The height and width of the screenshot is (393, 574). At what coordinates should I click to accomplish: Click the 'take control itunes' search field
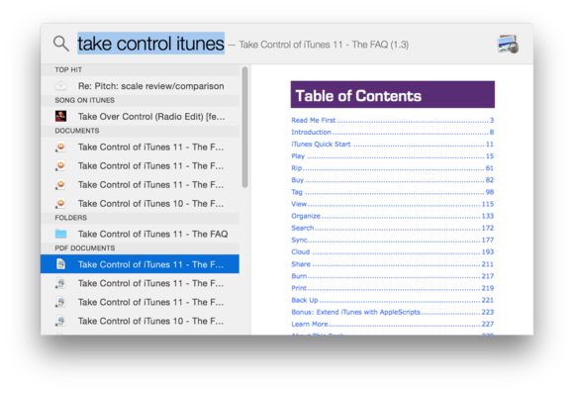[150, 44]
